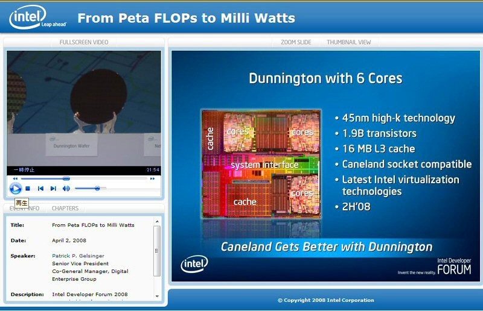
Task: Click the video seek bar handle
Action: [x=66, y=178]
